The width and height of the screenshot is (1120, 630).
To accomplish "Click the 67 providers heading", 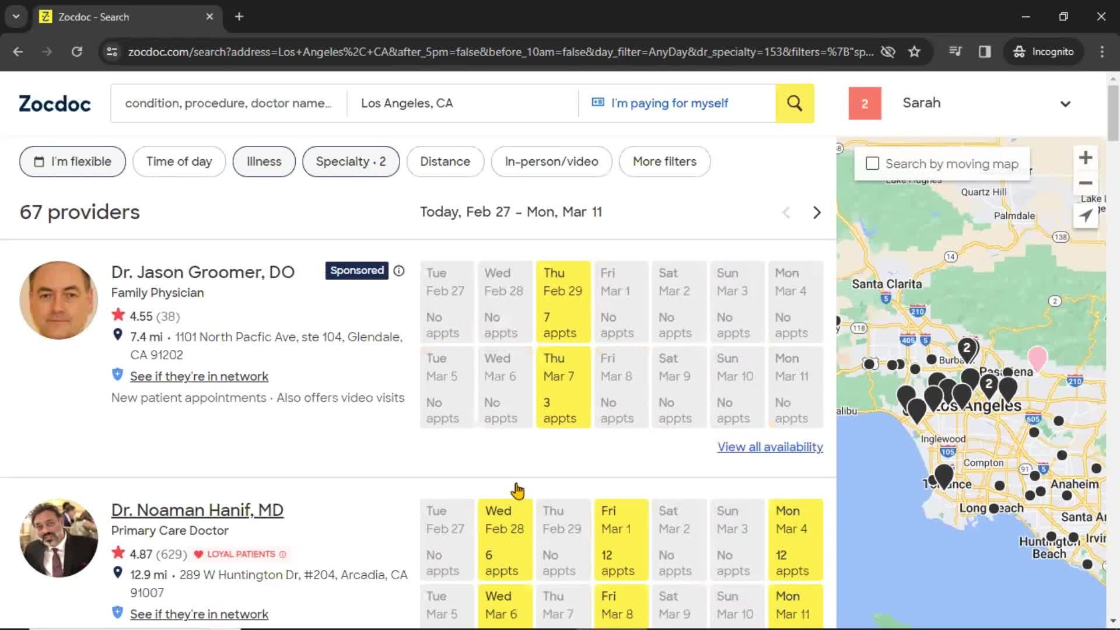I will click(80, 212).
